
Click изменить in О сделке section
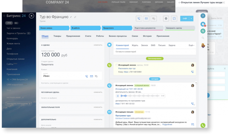point(98,45)
